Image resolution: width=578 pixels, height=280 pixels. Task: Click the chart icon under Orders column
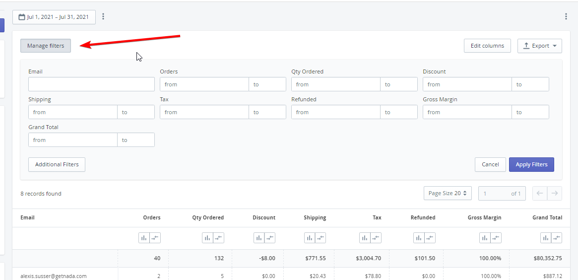tap(144, 238)
